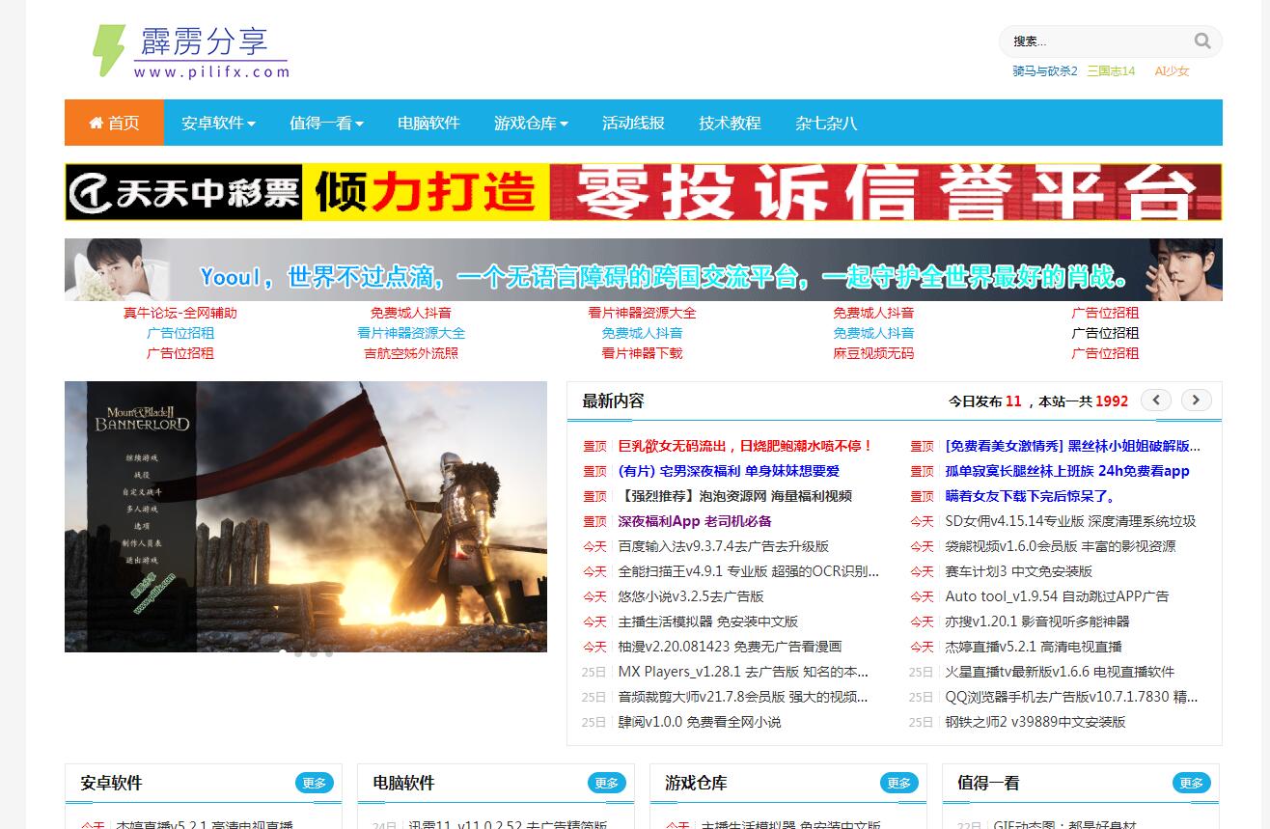This screenshot has height=829, width=1270.
Task: Click 真牛论坛-全网辅助 ad link
Action: (180, 313)
